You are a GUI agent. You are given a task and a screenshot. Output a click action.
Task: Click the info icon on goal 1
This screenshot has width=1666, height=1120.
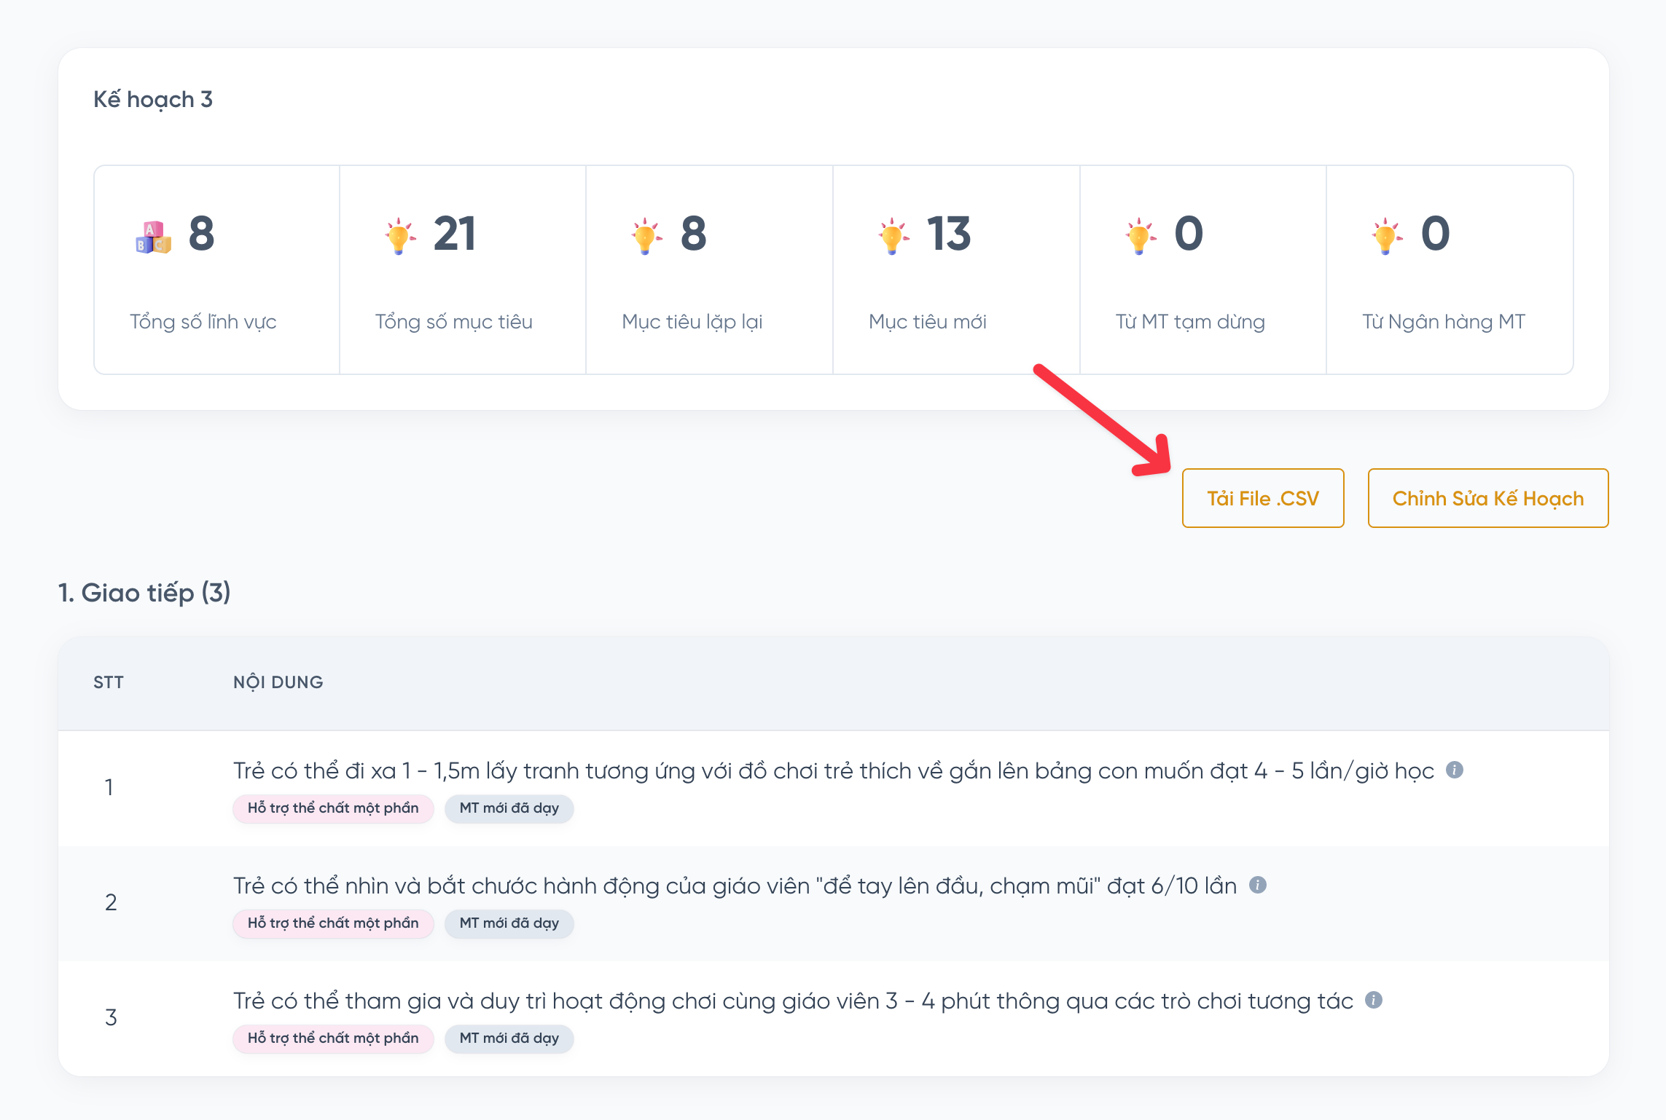(x=1455, y=770)
